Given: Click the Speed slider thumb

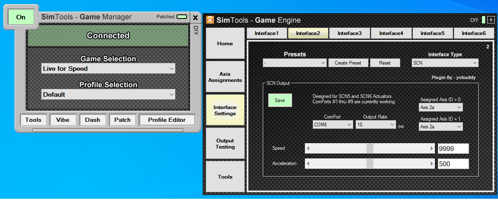Looking at the screenshot, I should coord(370,149).
